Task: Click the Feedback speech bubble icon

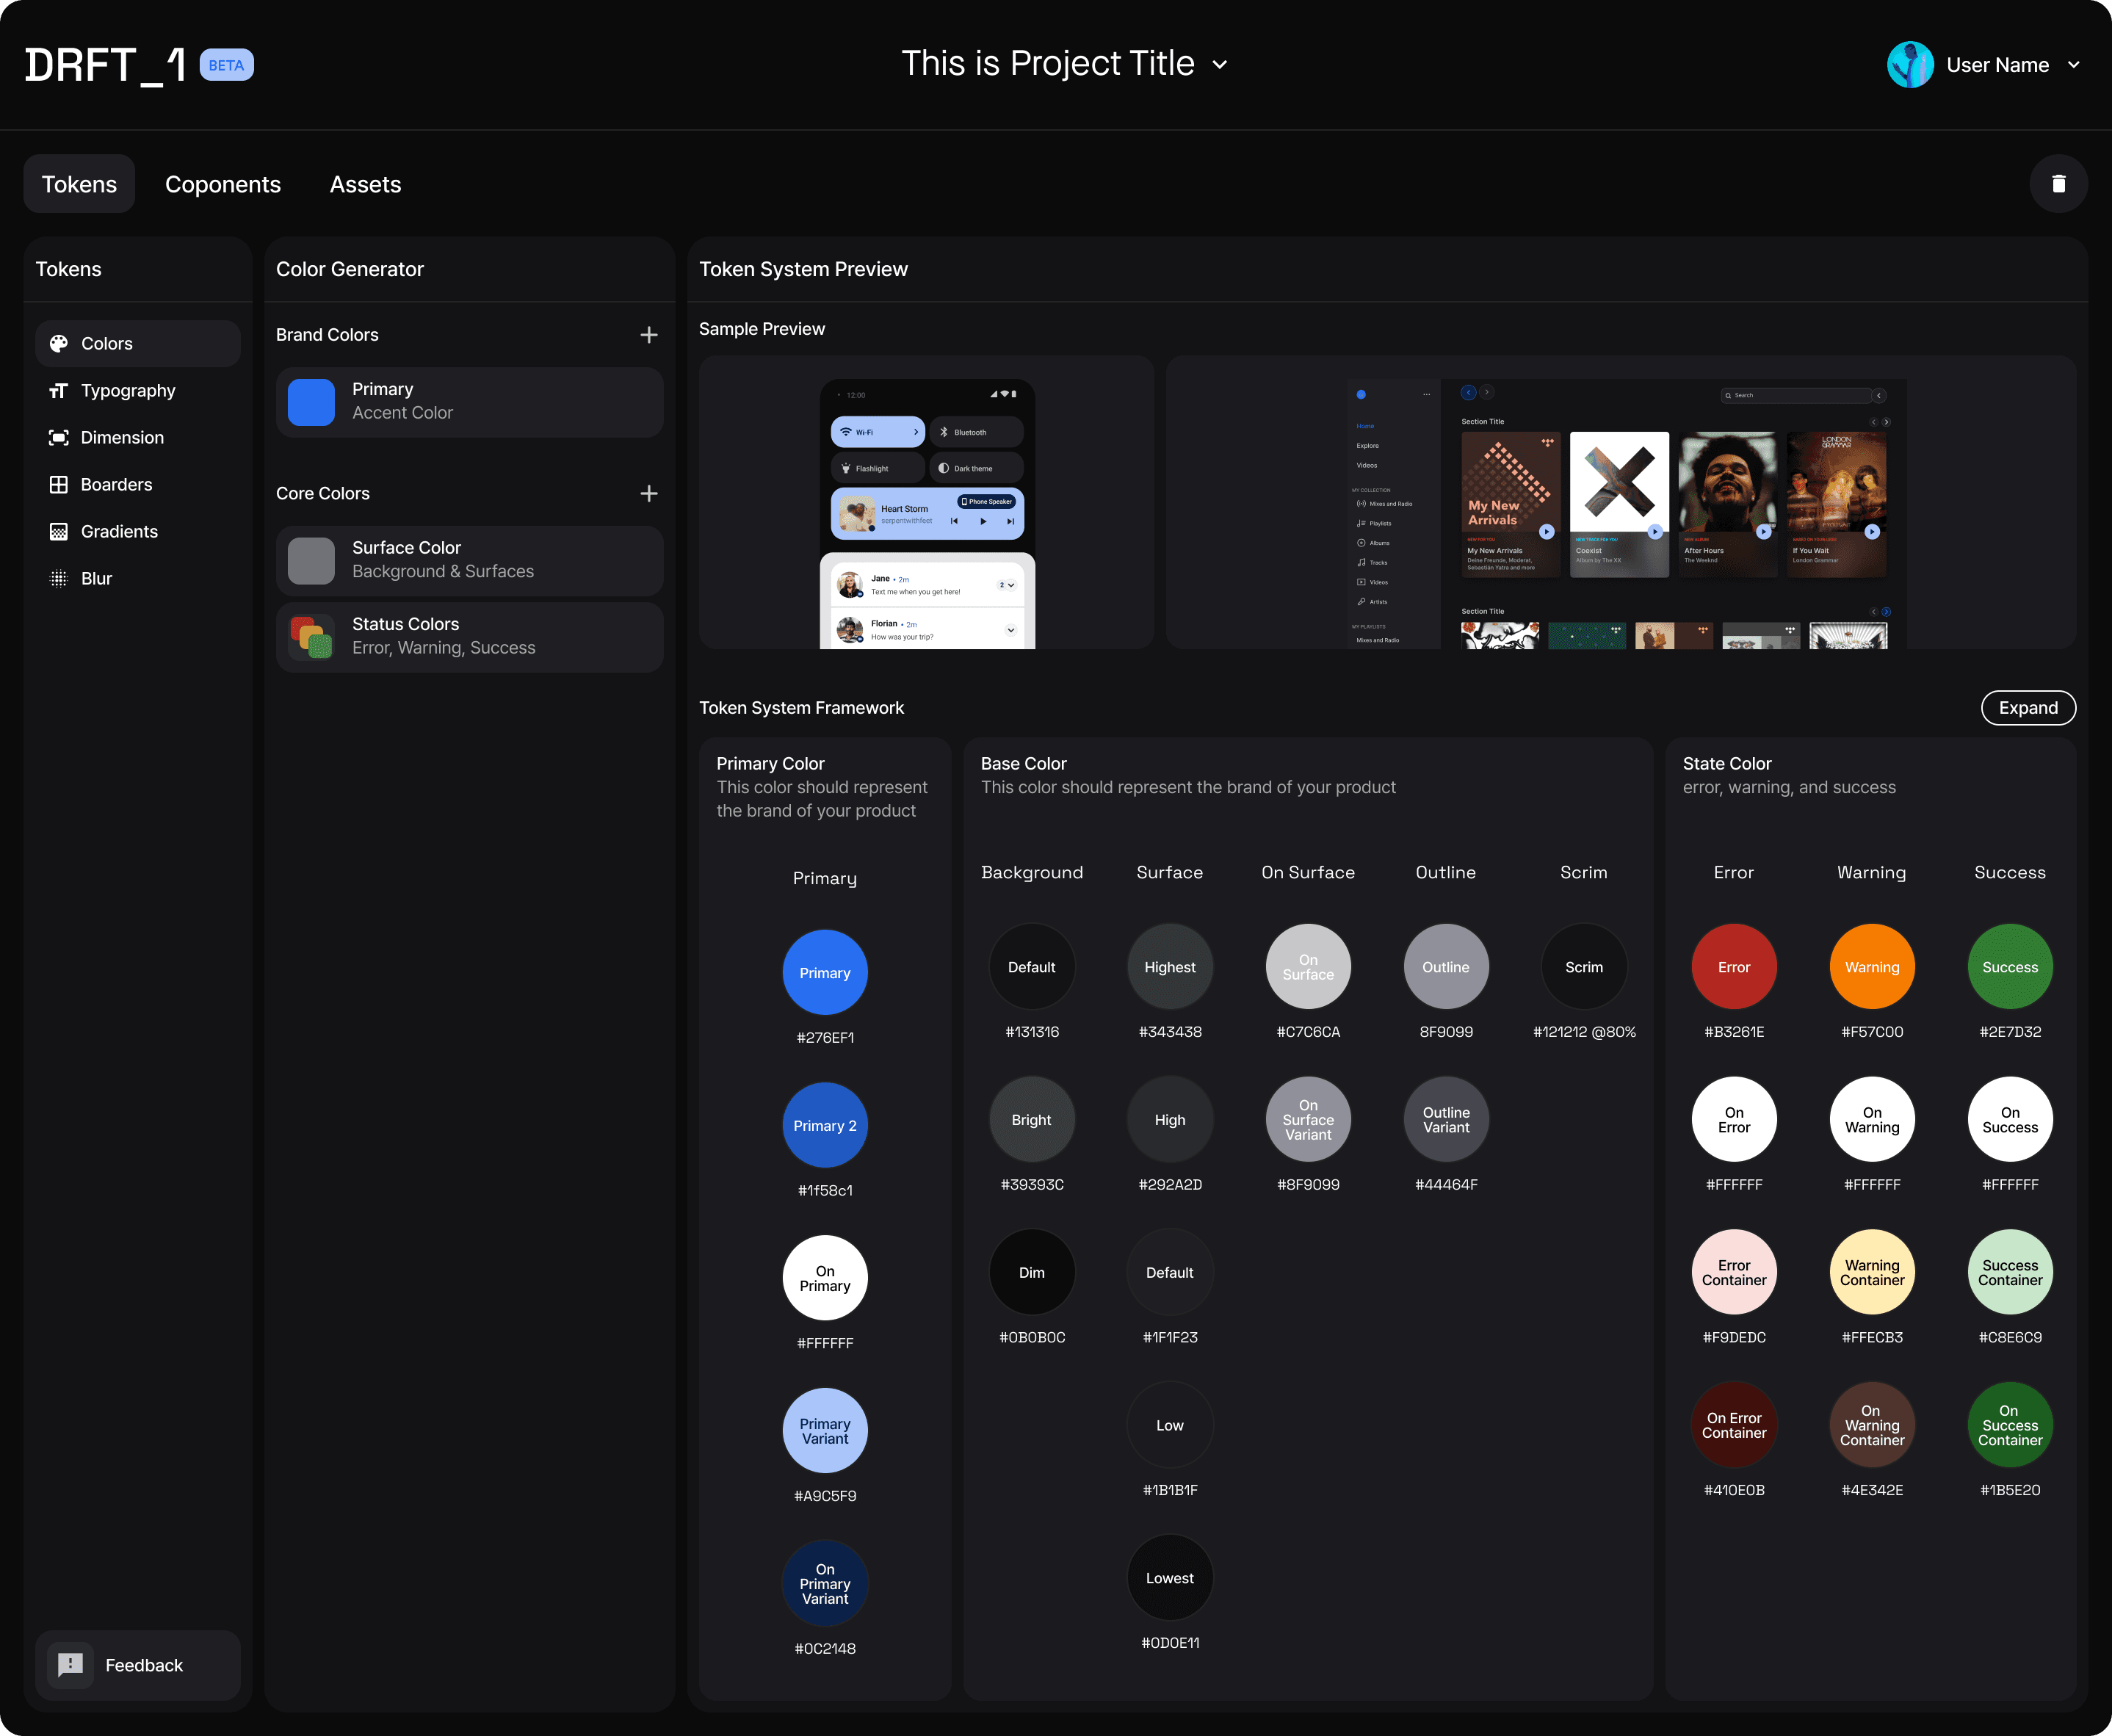Action: (x=70, y=1665)
